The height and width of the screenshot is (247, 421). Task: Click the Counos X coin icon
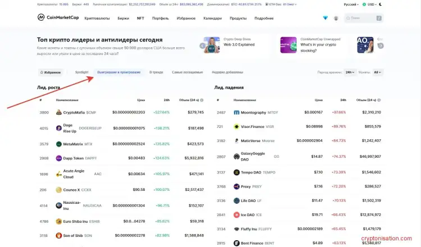point(59,190)
